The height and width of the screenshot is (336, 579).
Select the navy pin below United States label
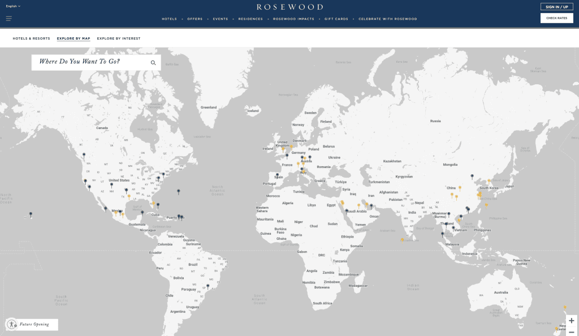click(111, 186)
